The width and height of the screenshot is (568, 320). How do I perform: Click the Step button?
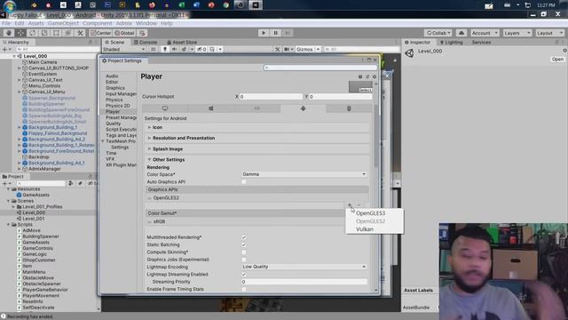pos(288,33)
